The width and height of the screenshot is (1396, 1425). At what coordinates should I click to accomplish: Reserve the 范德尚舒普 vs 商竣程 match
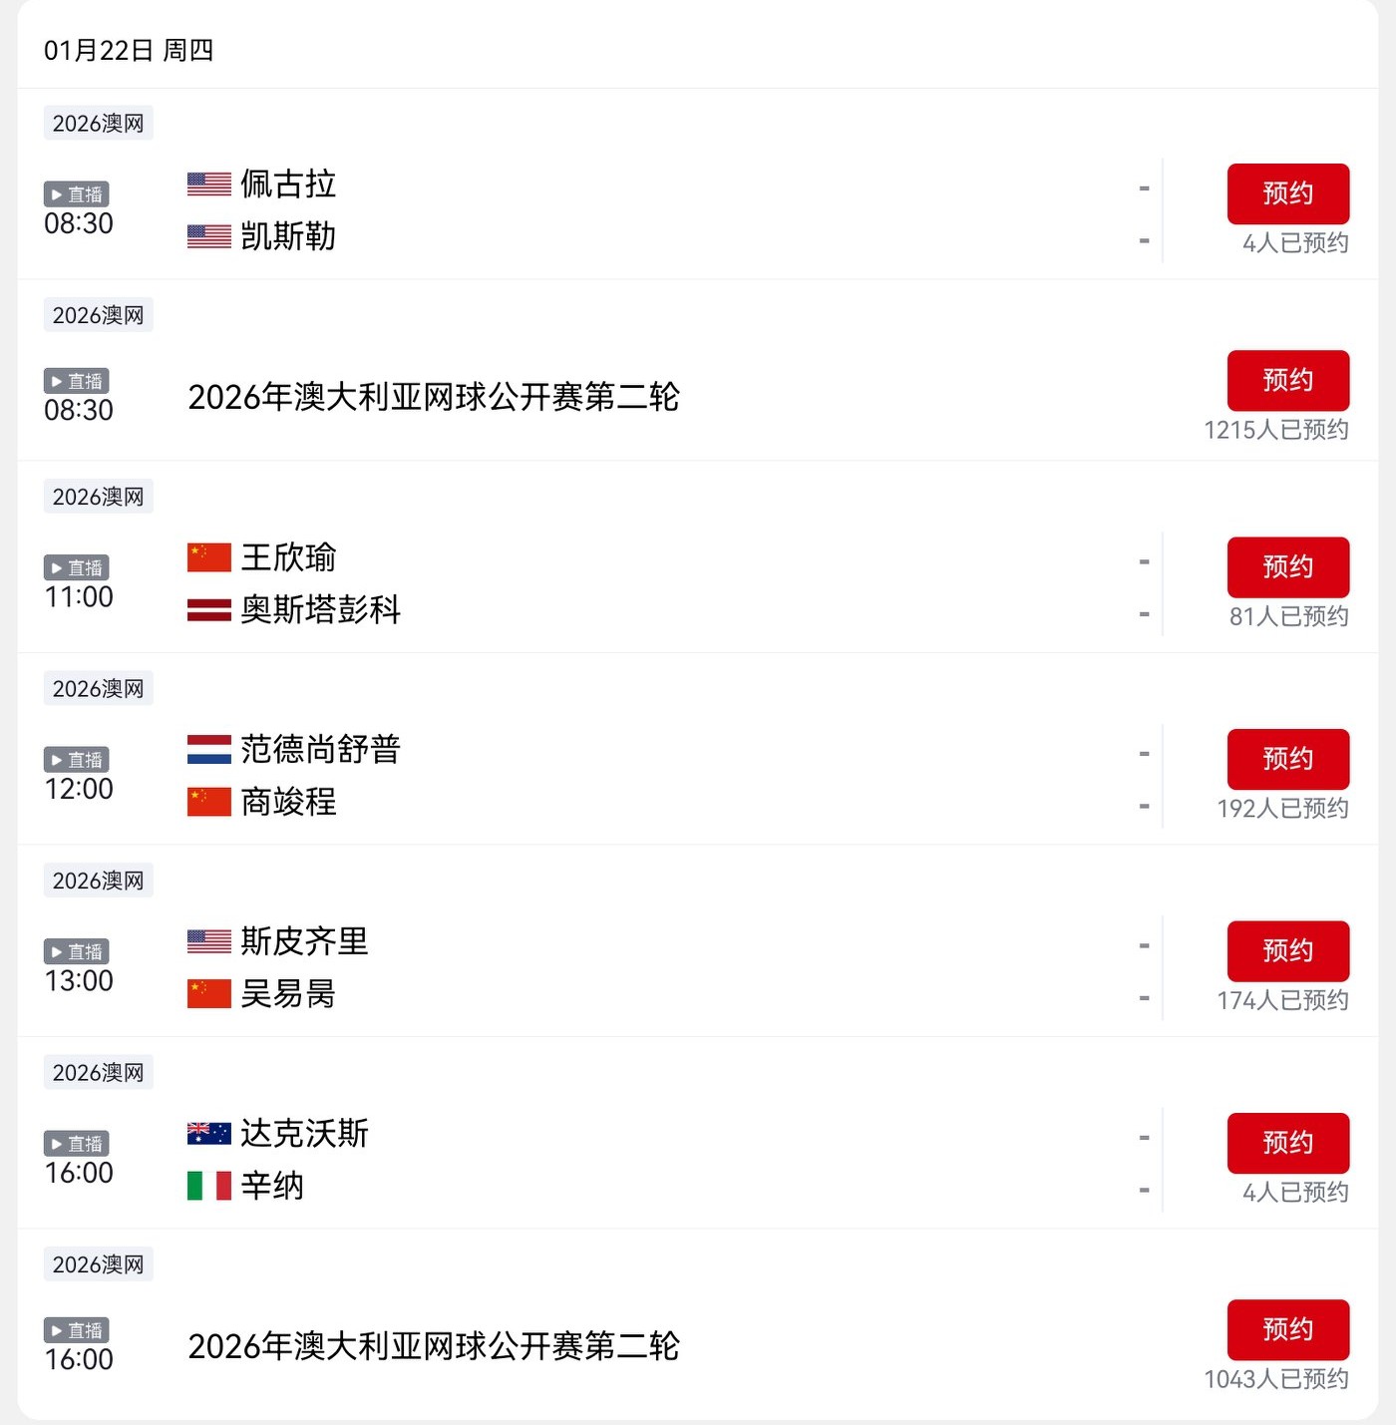(1287, 759)
